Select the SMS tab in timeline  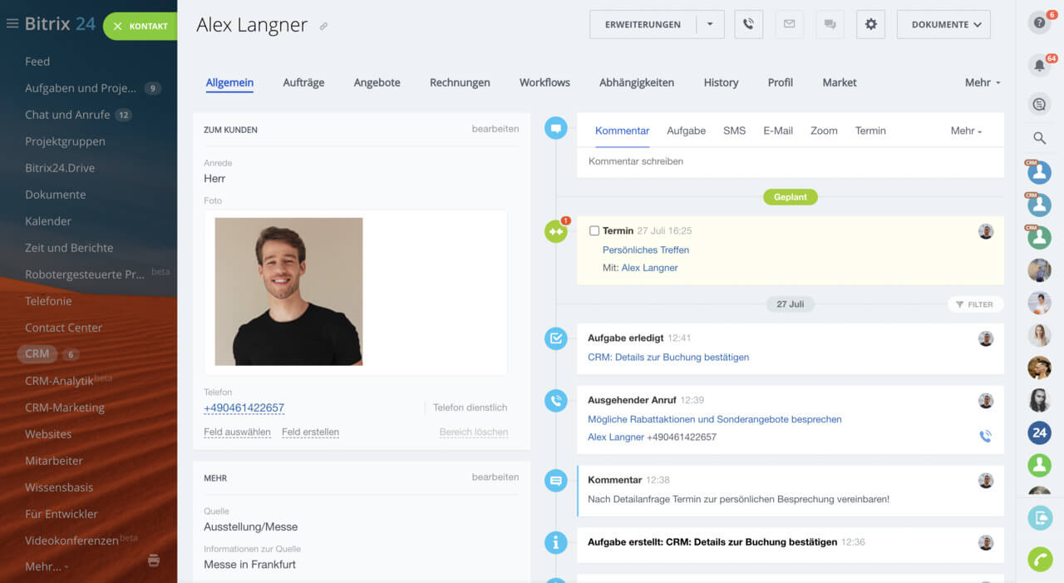(x=734, y=131)
